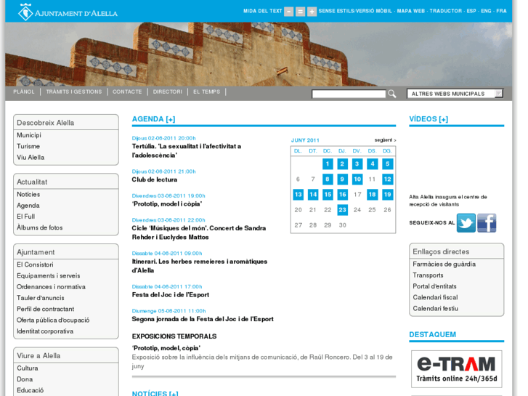Open Identitat corporativa link
The width and height of the screenshot is (528, 396).
coord(45,331)
